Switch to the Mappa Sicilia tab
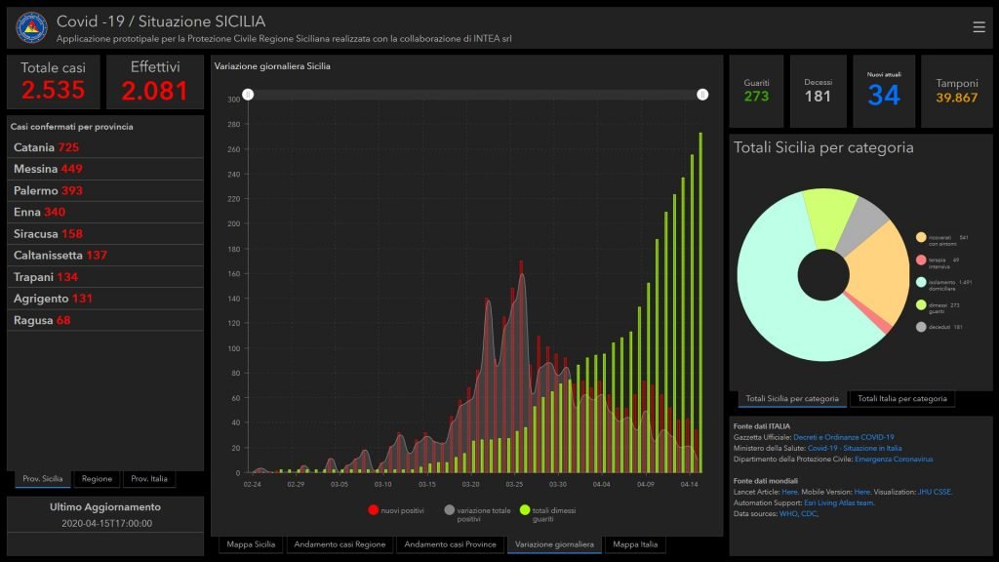Image resolution: width=999 pixels, height=562 pixels. 251,544
